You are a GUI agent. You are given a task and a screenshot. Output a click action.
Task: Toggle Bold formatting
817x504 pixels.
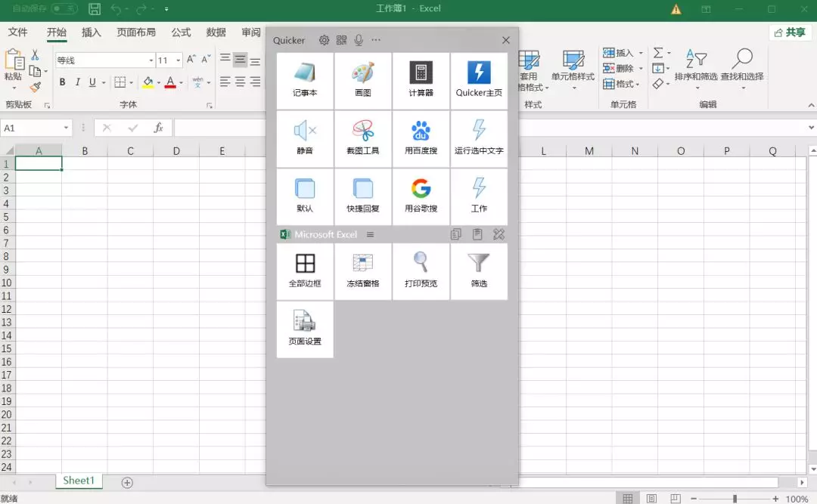63,82
